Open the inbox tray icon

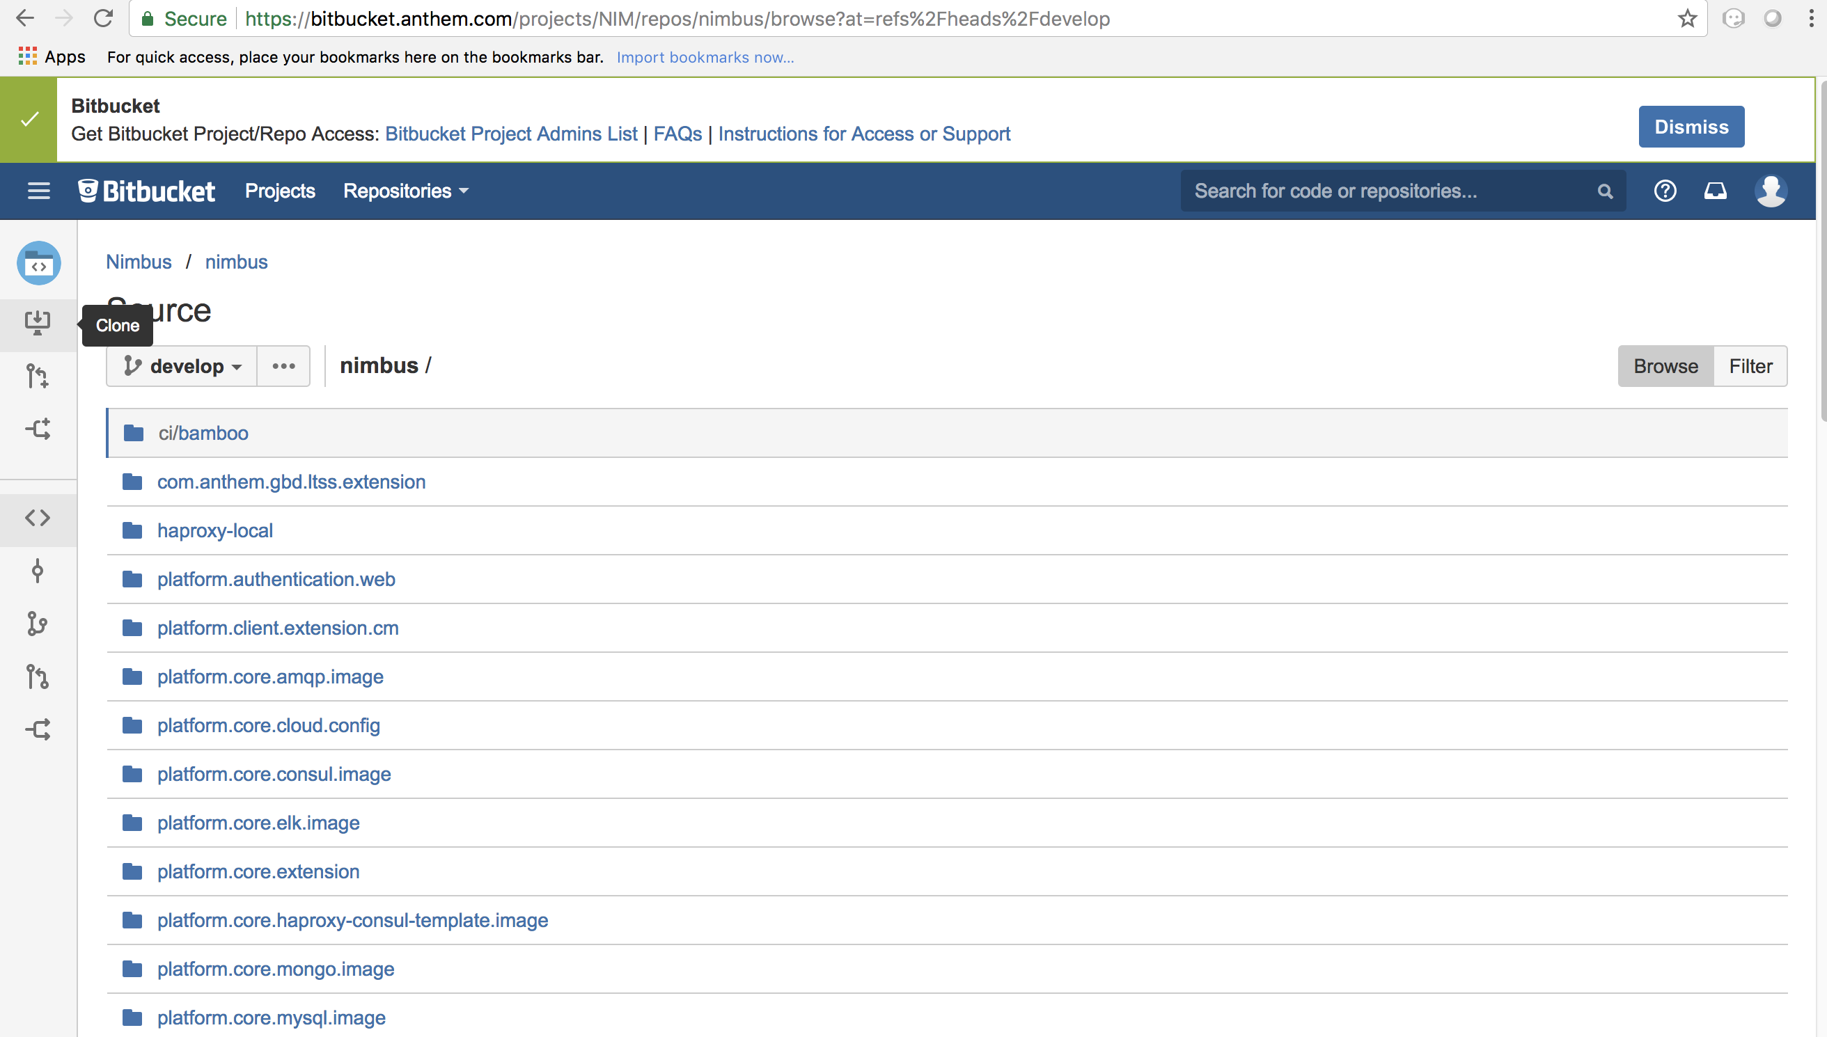[x=1715, y=191]
